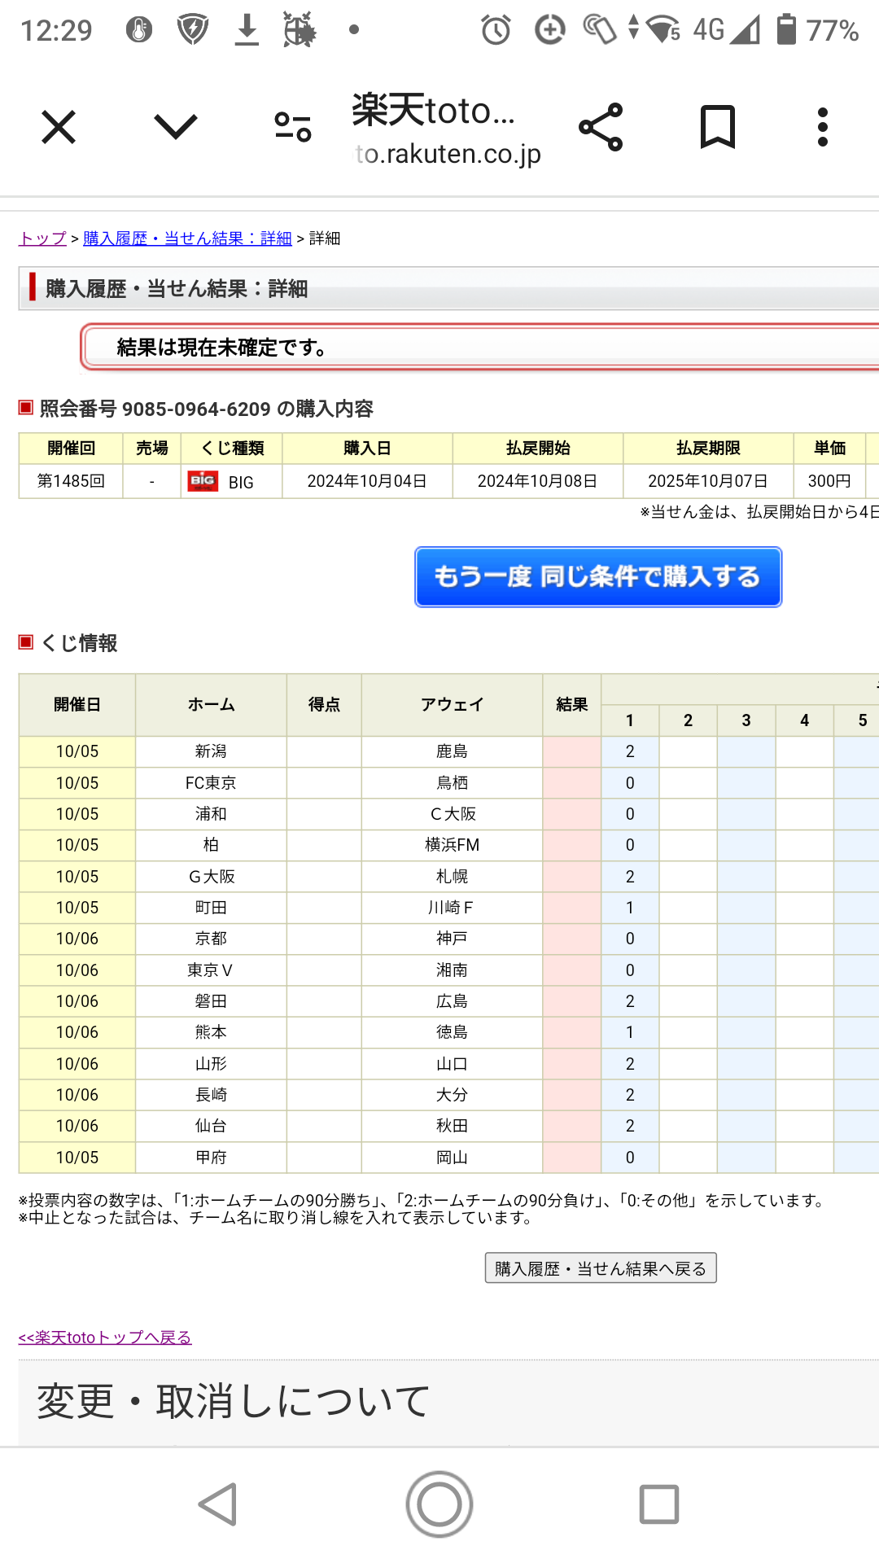Open Android recent apps button
This screenshot has width=879, height=1563.
point(659,1504)
